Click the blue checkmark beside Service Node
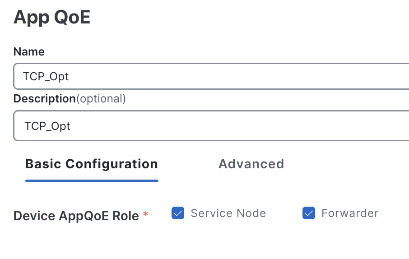The height and width of the screenshot is (259, 409). tap(178, 213)
